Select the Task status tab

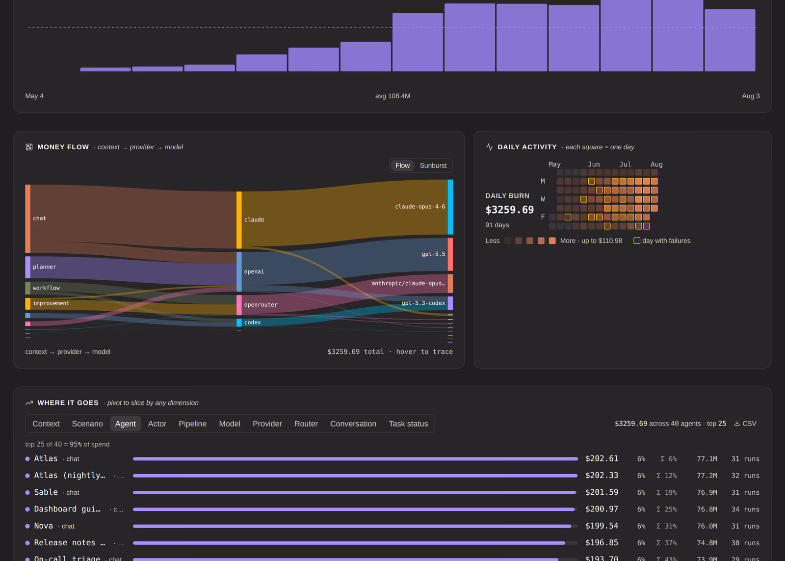coord(408,424)
